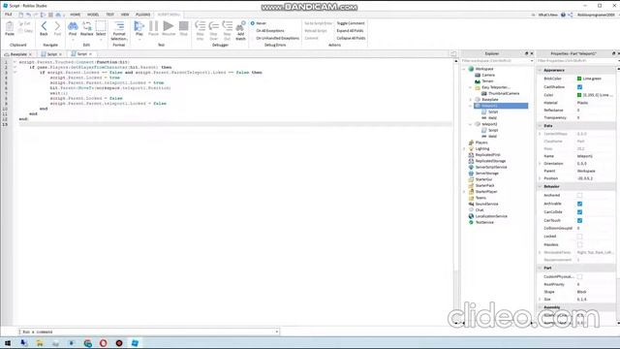Open the TEST ribbon tab
The image size is (620, 349).
pos(109,15)
